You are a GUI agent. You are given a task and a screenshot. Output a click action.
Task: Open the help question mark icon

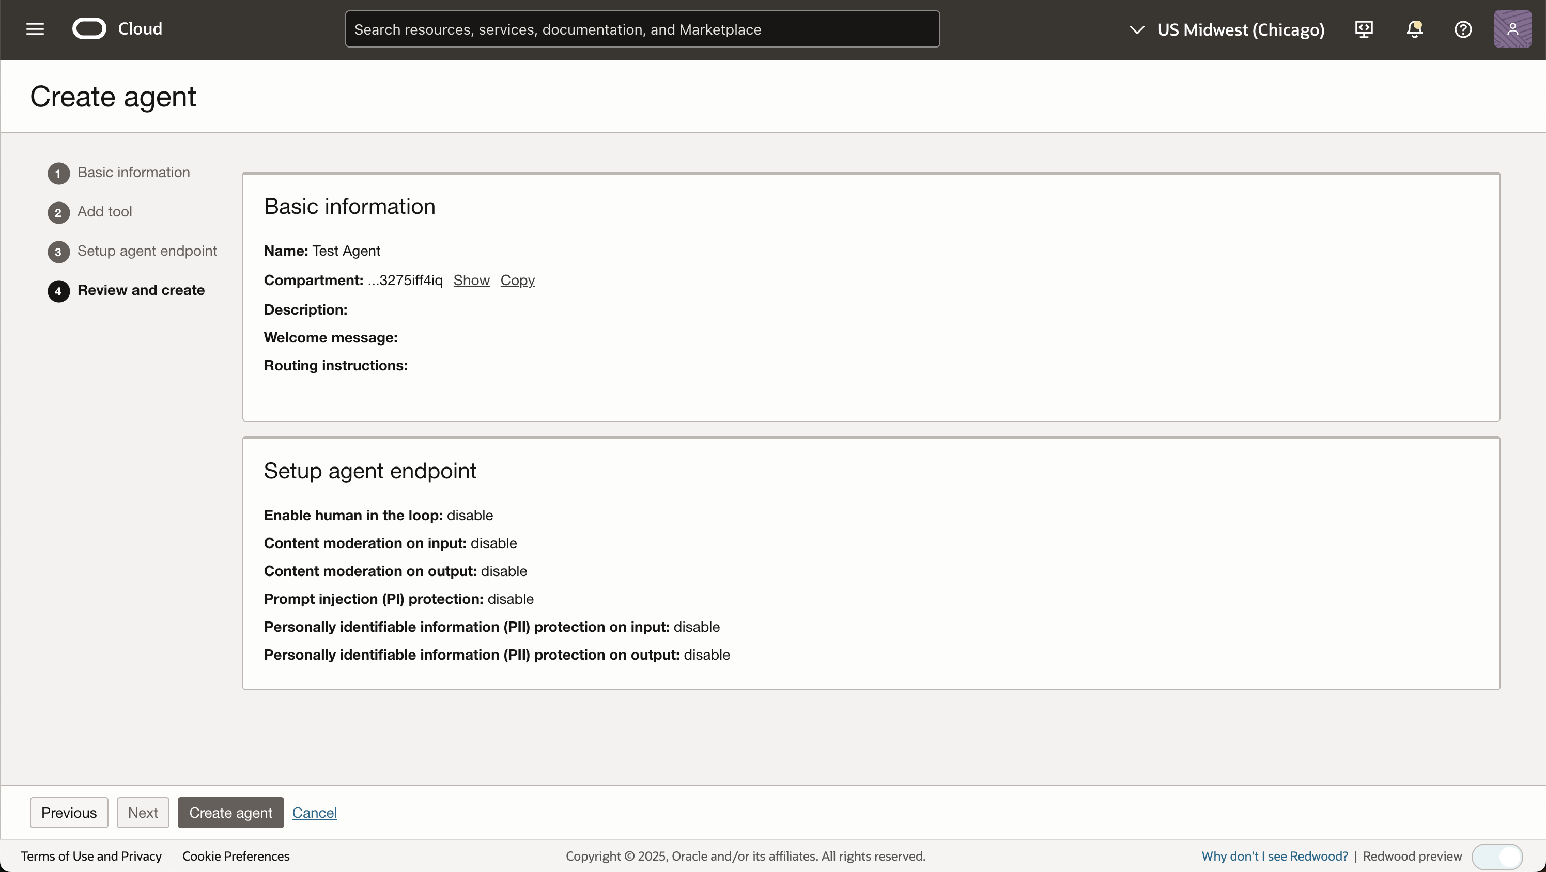click(1463, 29)
